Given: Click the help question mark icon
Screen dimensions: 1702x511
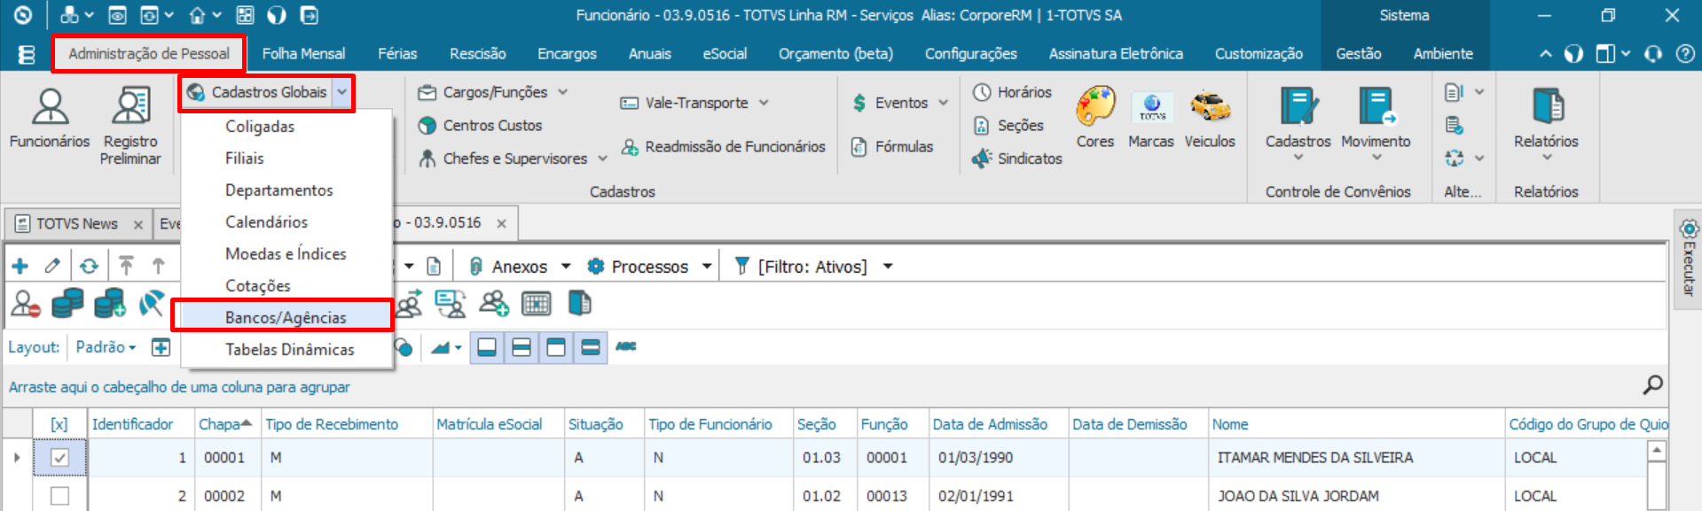Looking at the screenshot, I should click(x=1685, y=54).
